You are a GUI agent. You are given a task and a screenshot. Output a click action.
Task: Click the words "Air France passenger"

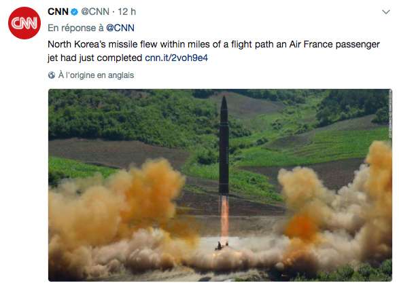[x=334, y=45]
